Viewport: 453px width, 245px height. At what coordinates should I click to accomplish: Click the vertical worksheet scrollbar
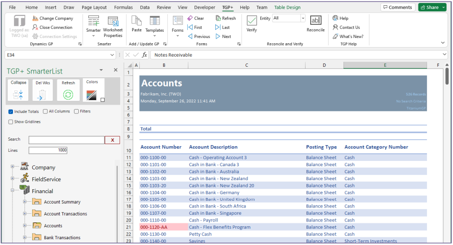447,76
